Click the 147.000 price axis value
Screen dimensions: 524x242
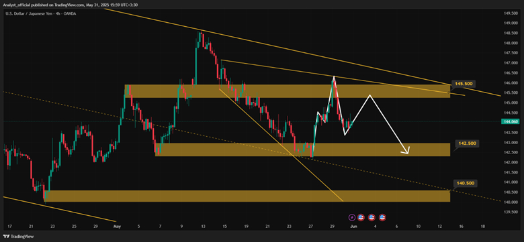[510, 63]
